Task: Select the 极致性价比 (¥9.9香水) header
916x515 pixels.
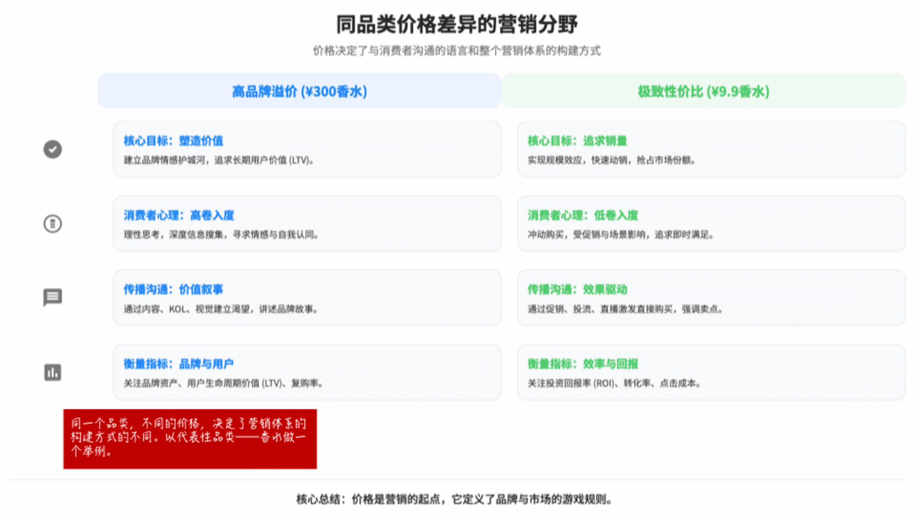Action: tap(704, 91)
